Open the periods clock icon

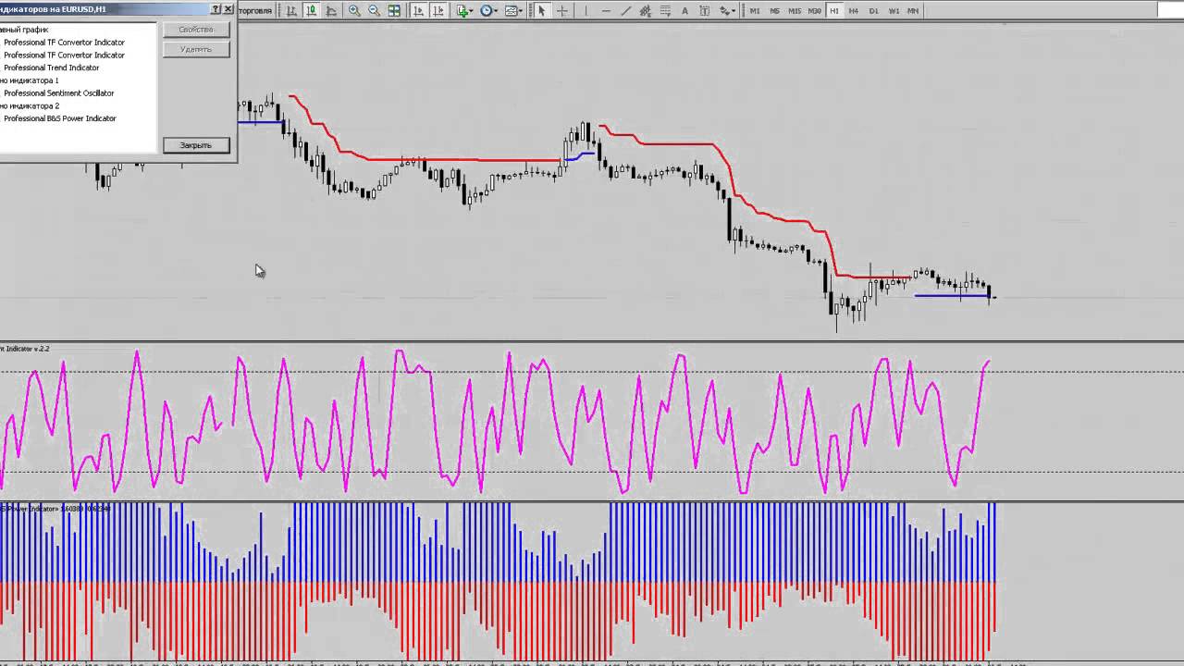click(486, 11)
